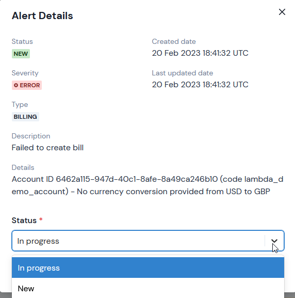Close the Alert Details dialog
The width and height of the screenshot is (295, 298).
(282, 12)
